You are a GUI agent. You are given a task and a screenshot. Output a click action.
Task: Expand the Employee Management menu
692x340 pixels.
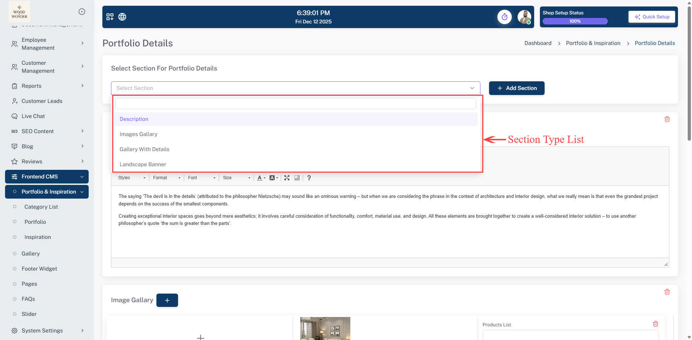click(x=47, y=44)
